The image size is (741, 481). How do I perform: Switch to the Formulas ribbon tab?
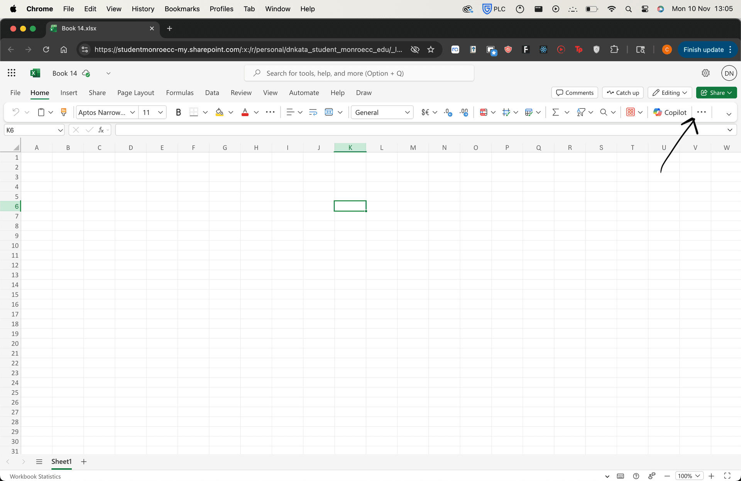point(179,93)
